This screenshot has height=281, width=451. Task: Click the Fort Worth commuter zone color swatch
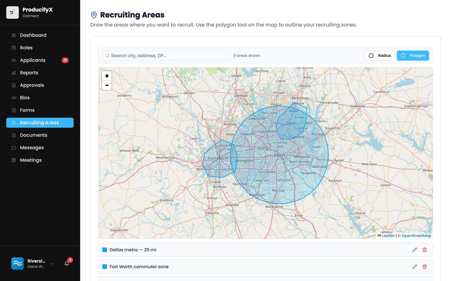[104, 267]
